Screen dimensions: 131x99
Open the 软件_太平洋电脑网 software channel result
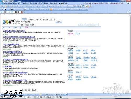tap(13, 52)
